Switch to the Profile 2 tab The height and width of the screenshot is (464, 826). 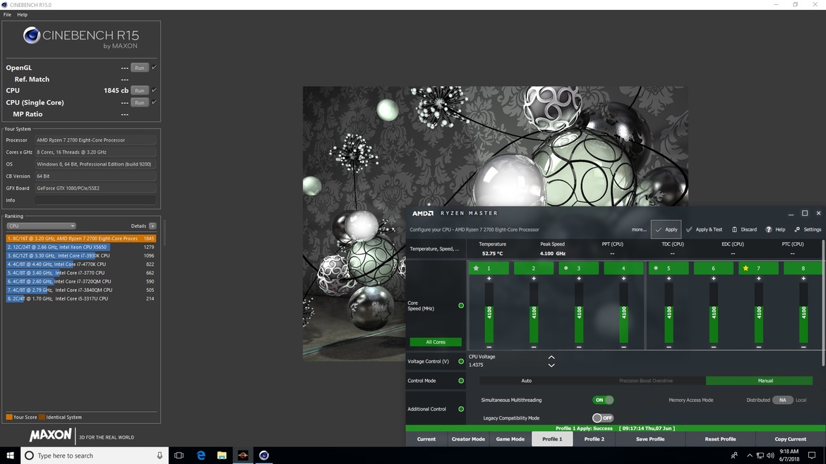(594, 439)
